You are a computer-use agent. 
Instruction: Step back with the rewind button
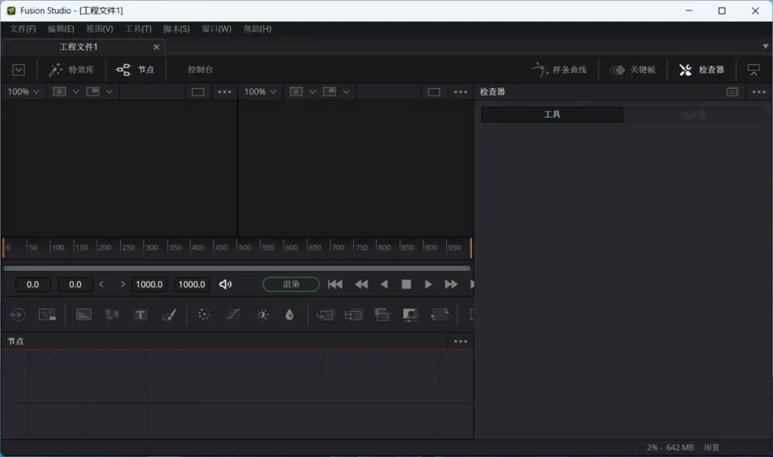pos(362,284)
